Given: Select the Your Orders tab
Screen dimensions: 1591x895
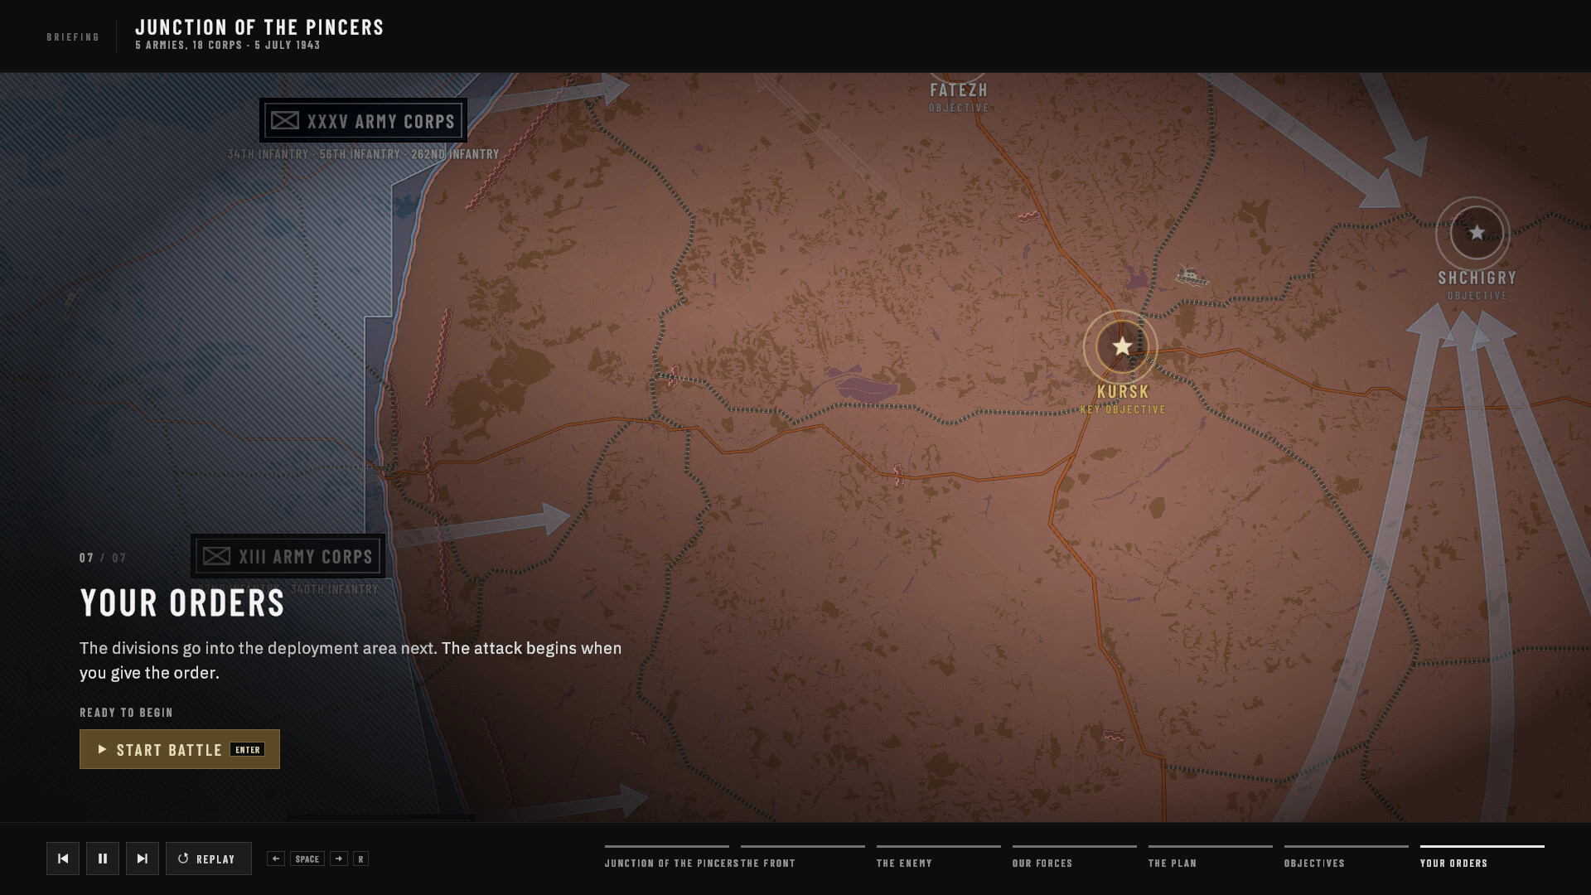Looking at the screenshot, I should [x=1482, y=858].
